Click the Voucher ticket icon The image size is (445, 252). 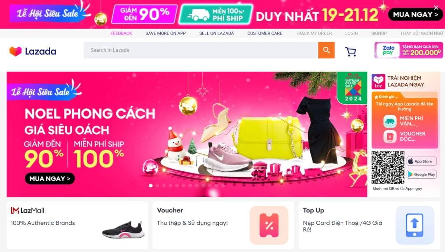point(269,225)
